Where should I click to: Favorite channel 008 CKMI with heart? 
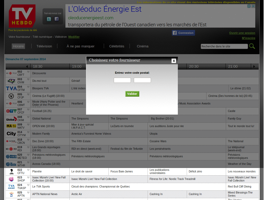coord(28,117)
